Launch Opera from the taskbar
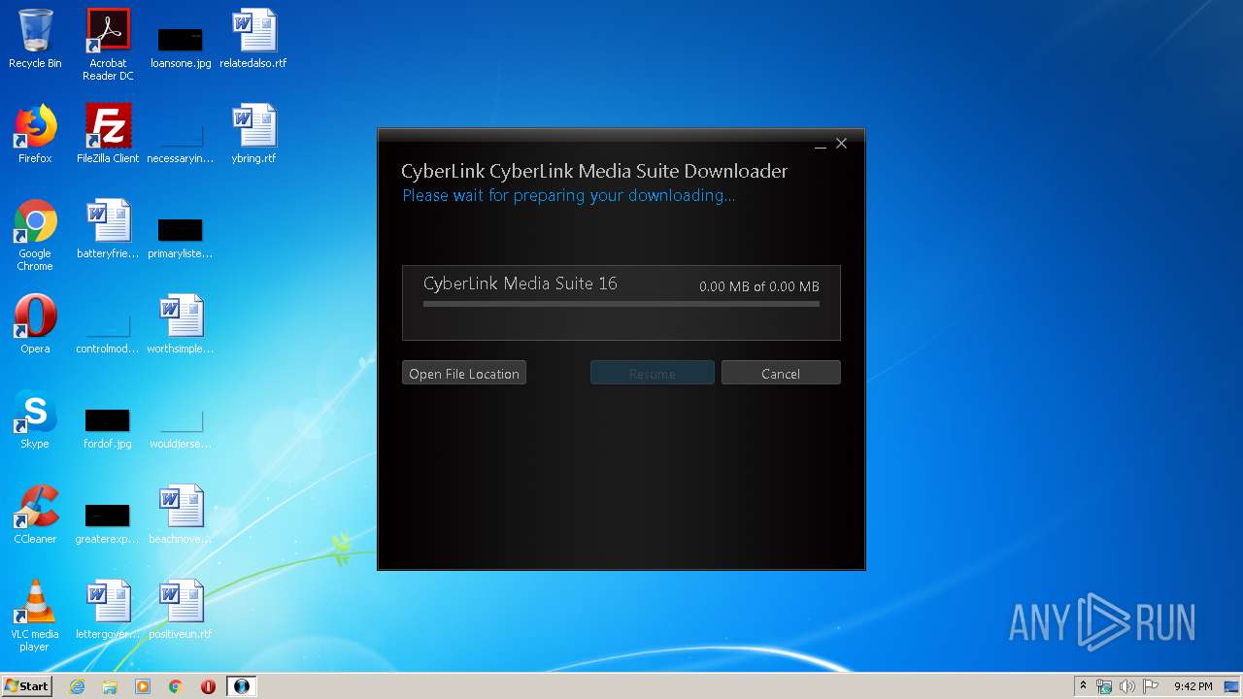Screen dimensions: 1243x699 [x=208, y=686]
